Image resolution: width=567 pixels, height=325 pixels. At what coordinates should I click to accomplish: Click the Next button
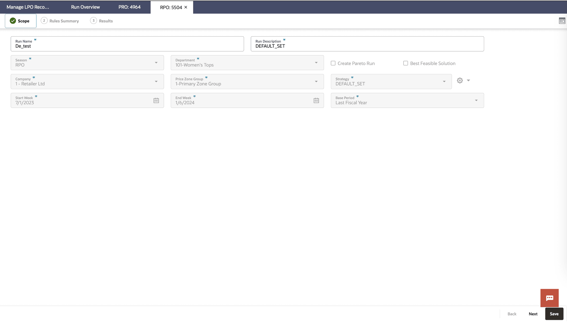click(x=533, y=313)
